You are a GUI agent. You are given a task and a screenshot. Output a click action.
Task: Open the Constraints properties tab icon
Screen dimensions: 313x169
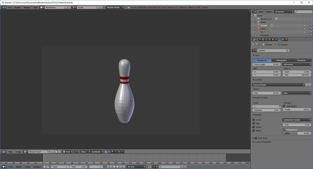tap(276, 39)
